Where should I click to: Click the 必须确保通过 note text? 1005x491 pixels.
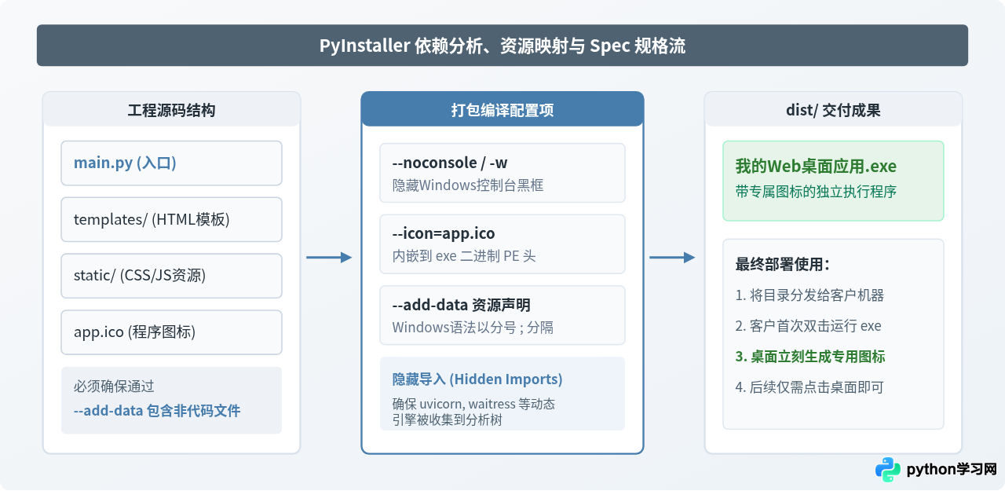click(114, 386)
